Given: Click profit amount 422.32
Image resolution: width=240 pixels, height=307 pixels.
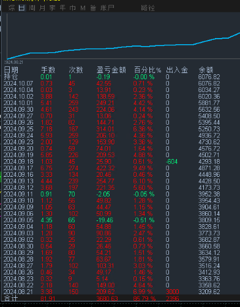Looking at the screenshot, I should [105, 168].
